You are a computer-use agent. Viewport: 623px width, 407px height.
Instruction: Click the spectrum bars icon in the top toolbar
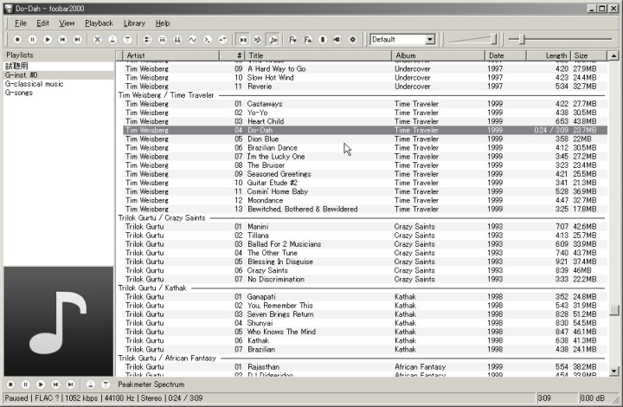coord(163,39)
